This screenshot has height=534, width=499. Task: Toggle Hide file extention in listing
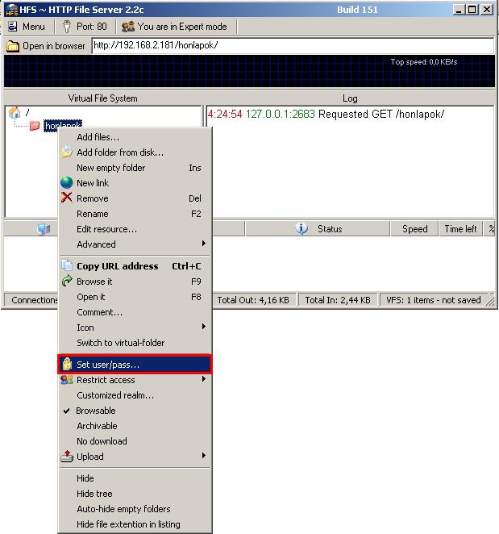(x=135, y=524)
